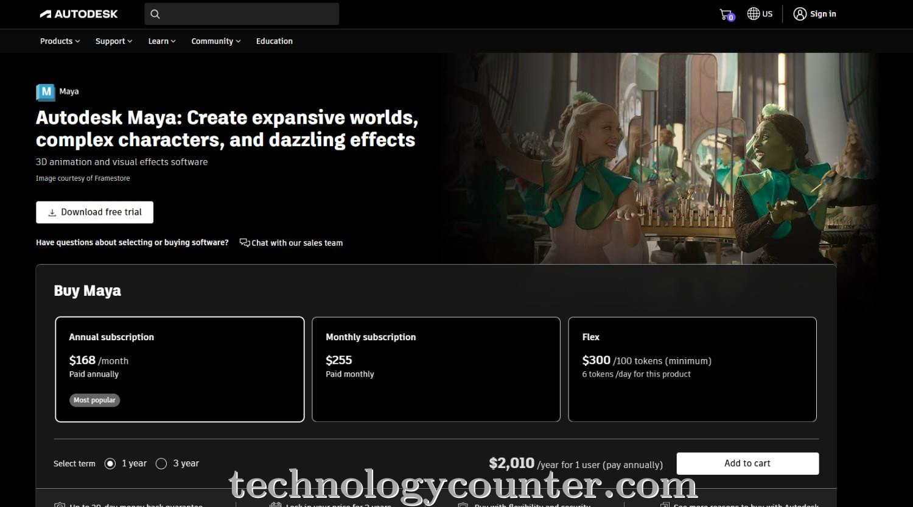This screenshot has height=507, width=913.
Task: Expand the Support dropdown menu
Action: [x=113, y=41]
